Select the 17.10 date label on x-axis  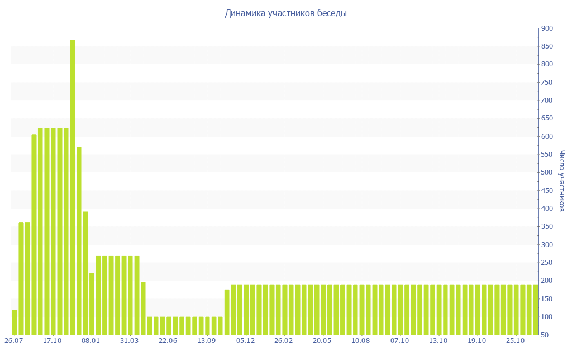(52, 341)
